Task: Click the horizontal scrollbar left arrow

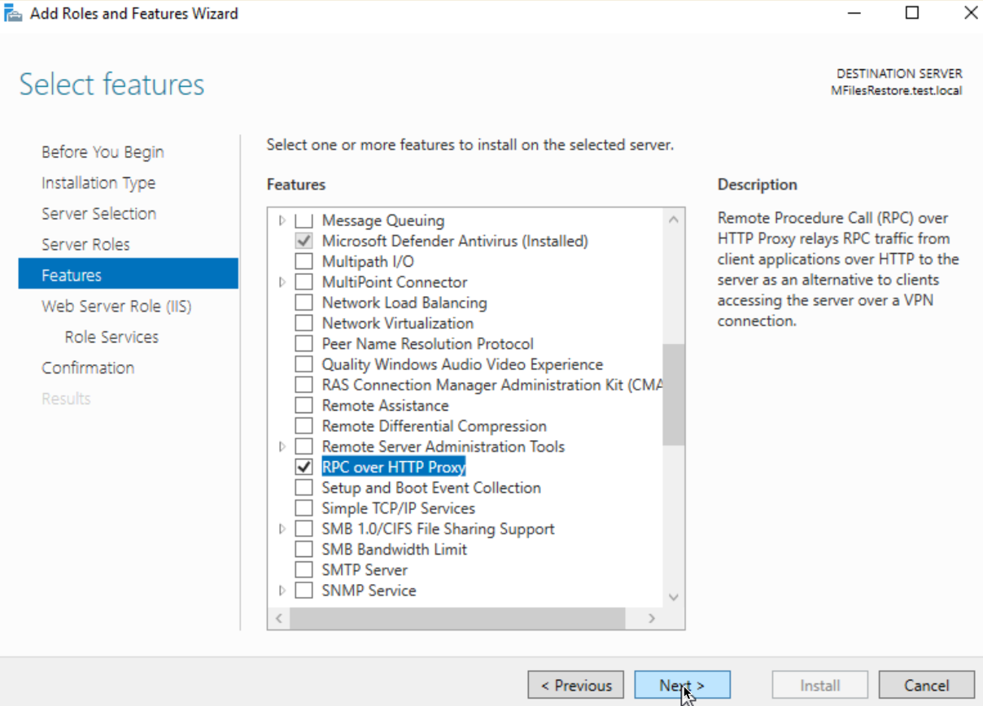Action: click(278, 618)
